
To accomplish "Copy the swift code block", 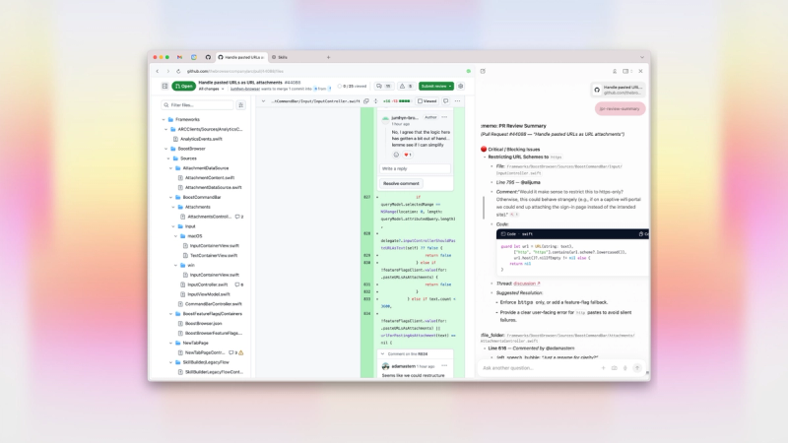I will tap(643, 234).
